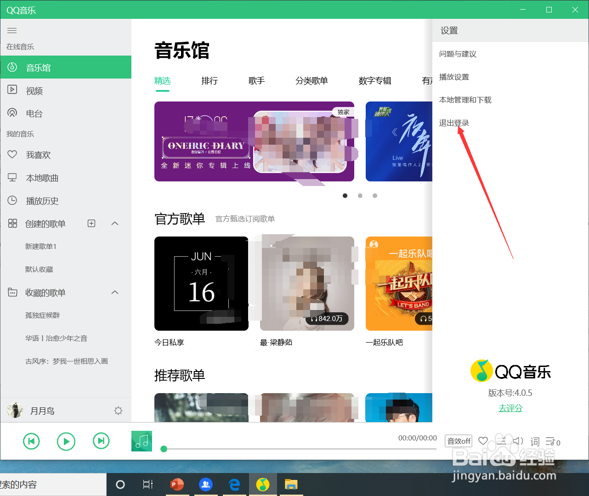Viewport: 589px width, 496px height.
Task: Open 我喜欢 favorites list
Action: 66,155
